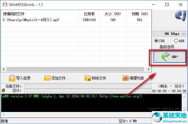Click the WinMP3Shrink title bar app icon
188x124 pixels.
pyautogui.click(x=5, y=5)
